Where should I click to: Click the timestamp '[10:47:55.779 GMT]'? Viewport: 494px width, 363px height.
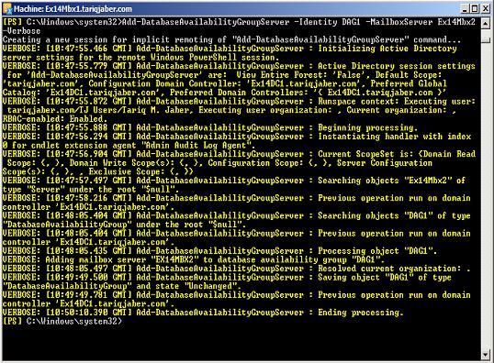click(88, 66)
